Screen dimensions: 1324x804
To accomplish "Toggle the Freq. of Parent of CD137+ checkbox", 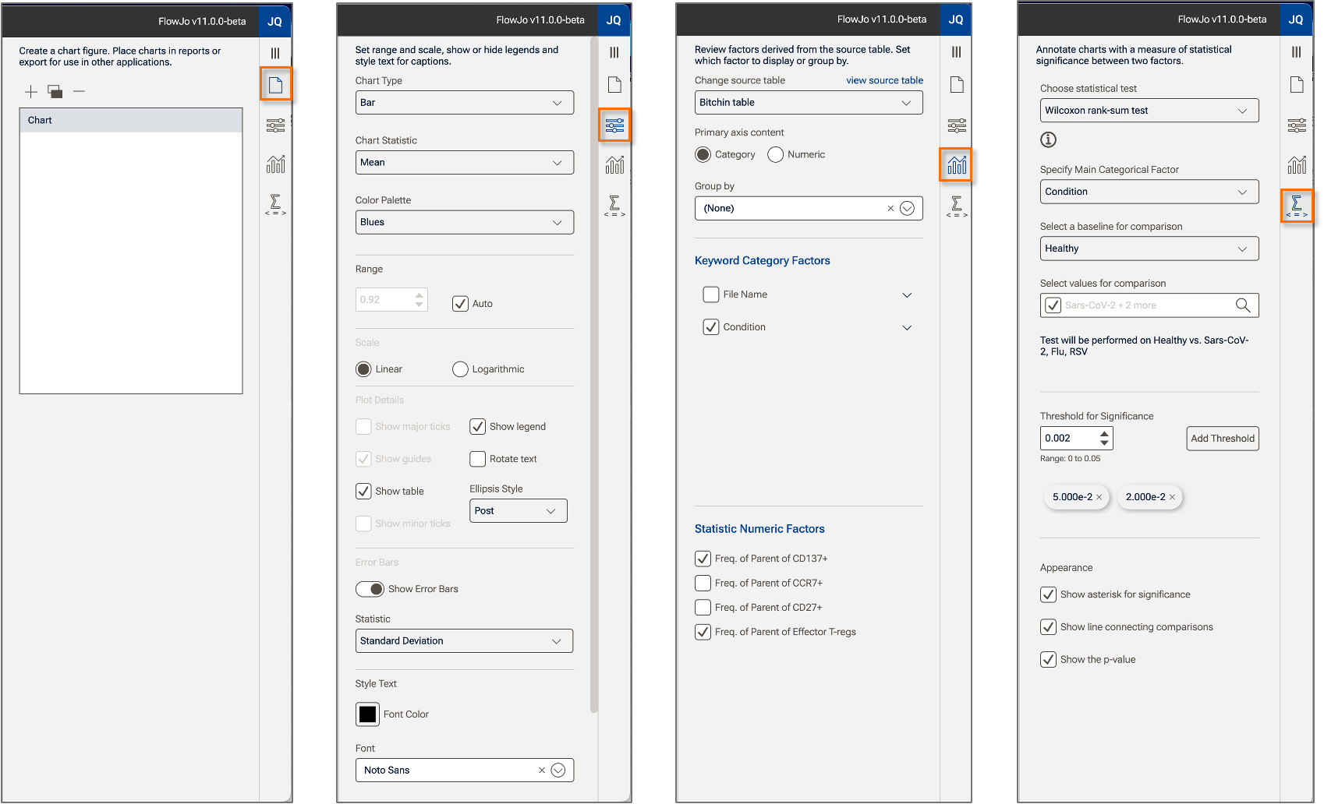I will click(x=703, y=559).
